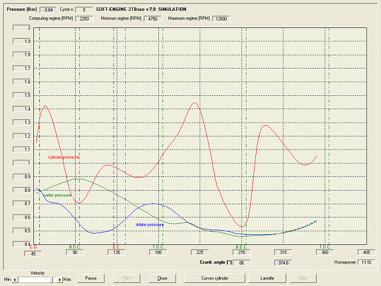Click the red 'E.O.' axis marker label
This screenshot has height=286, width=381.
click(x=33, y=247)
